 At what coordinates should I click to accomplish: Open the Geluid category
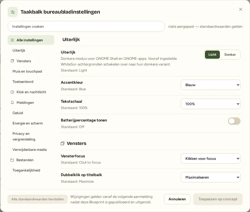coord(18,113)
